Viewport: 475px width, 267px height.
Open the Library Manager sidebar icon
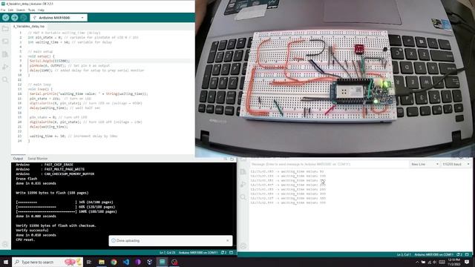(x=5, y=54)
